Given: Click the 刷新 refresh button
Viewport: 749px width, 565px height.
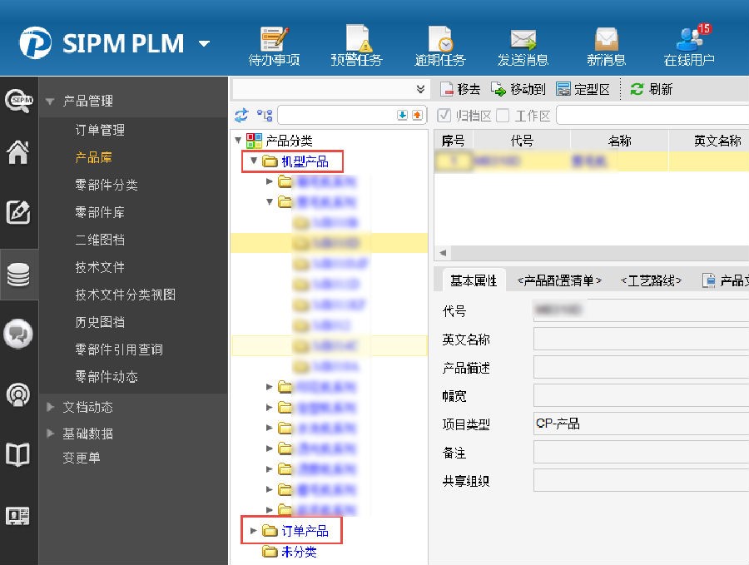Looking at the screenshot, I should pos(652,89).
